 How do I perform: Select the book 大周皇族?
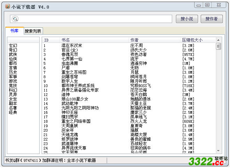click(70, 126)
